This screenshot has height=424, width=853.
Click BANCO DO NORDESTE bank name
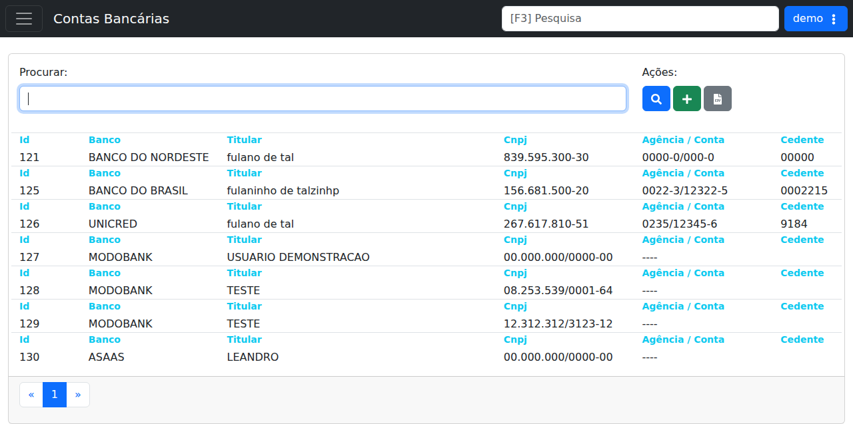[149, 158]
